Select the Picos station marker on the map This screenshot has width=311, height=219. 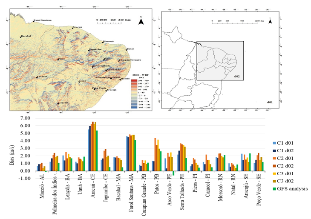click(58, 60)
